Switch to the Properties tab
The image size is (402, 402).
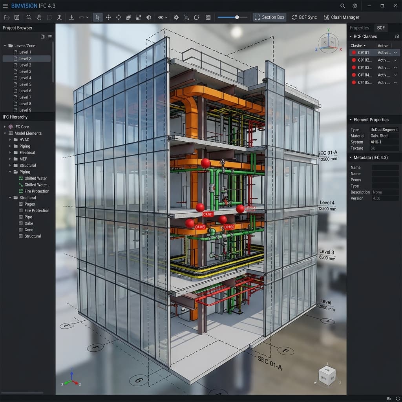(x=359, y=28)
